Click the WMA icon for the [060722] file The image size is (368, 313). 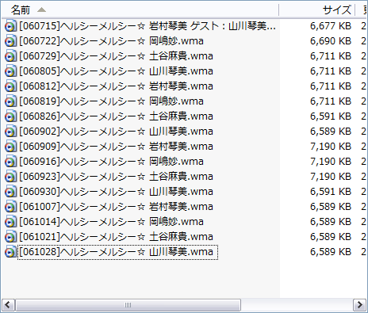[10, 41]
